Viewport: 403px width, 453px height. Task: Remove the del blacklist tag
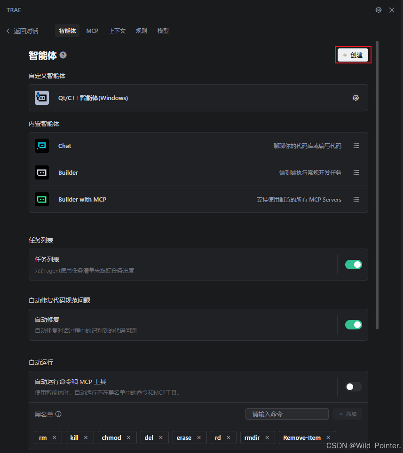tap(161, 437)
